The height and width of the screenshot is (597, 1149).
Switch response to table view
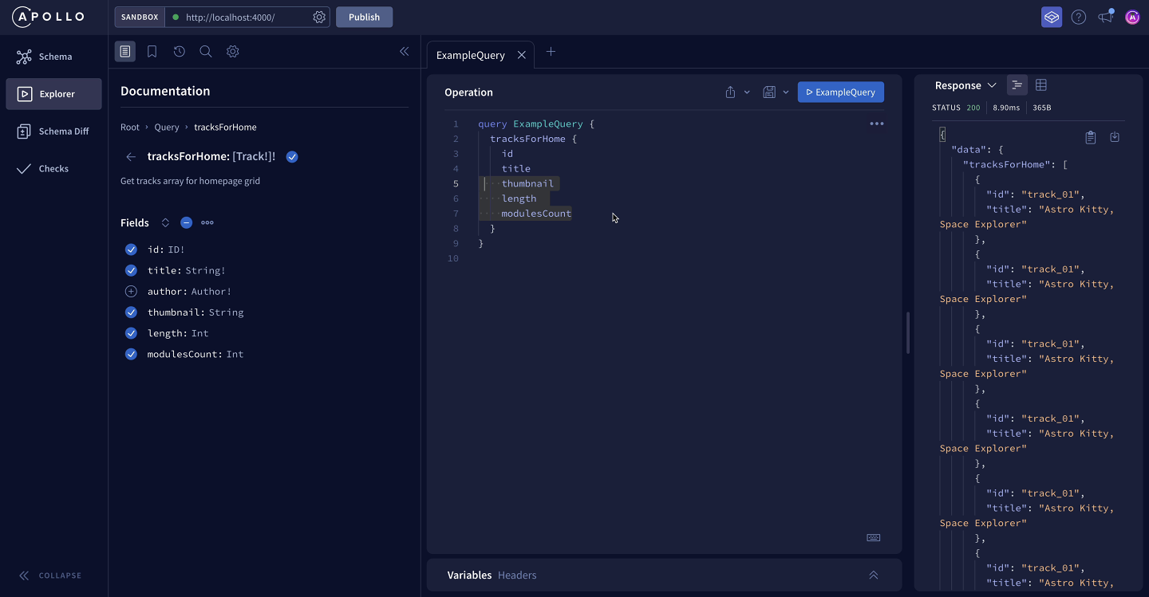(1041, 85)
